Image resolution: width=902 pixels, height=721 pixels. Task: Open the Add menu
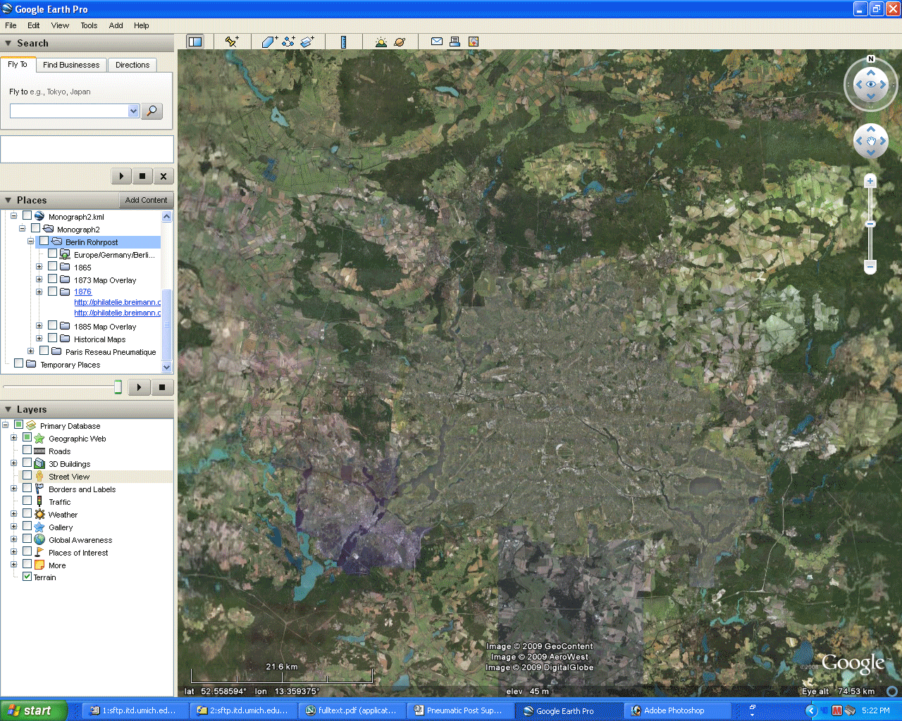pos(116,25)
